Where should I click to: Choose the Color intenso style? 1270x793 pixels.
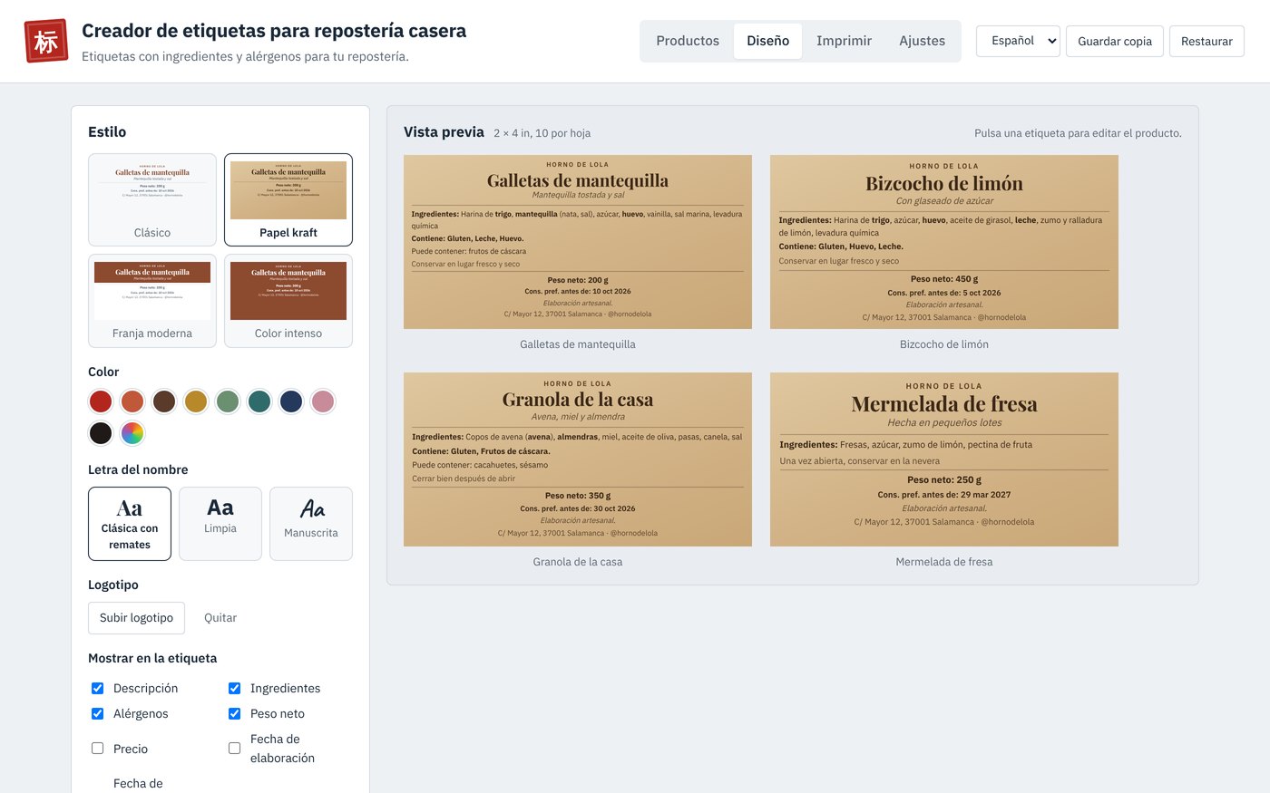(x=288, y=301)
